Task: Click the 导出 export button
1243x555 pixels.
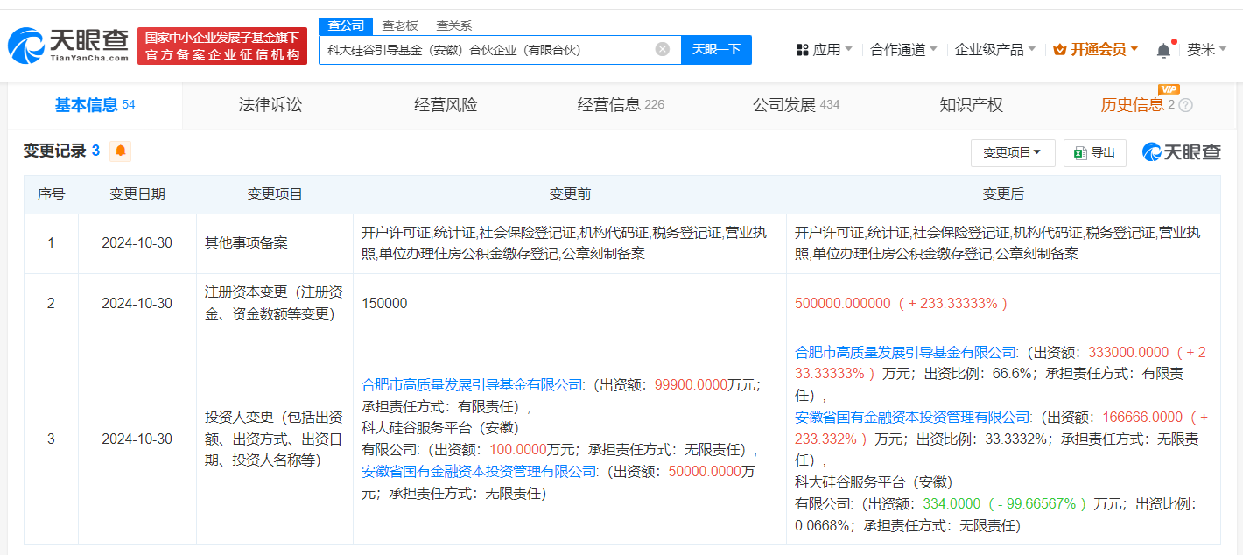Action: click(1094, 152)
